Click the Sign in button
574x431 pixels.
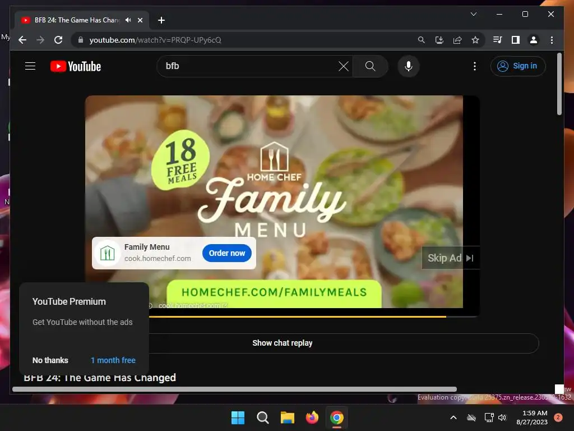click(x=517, y=66)
